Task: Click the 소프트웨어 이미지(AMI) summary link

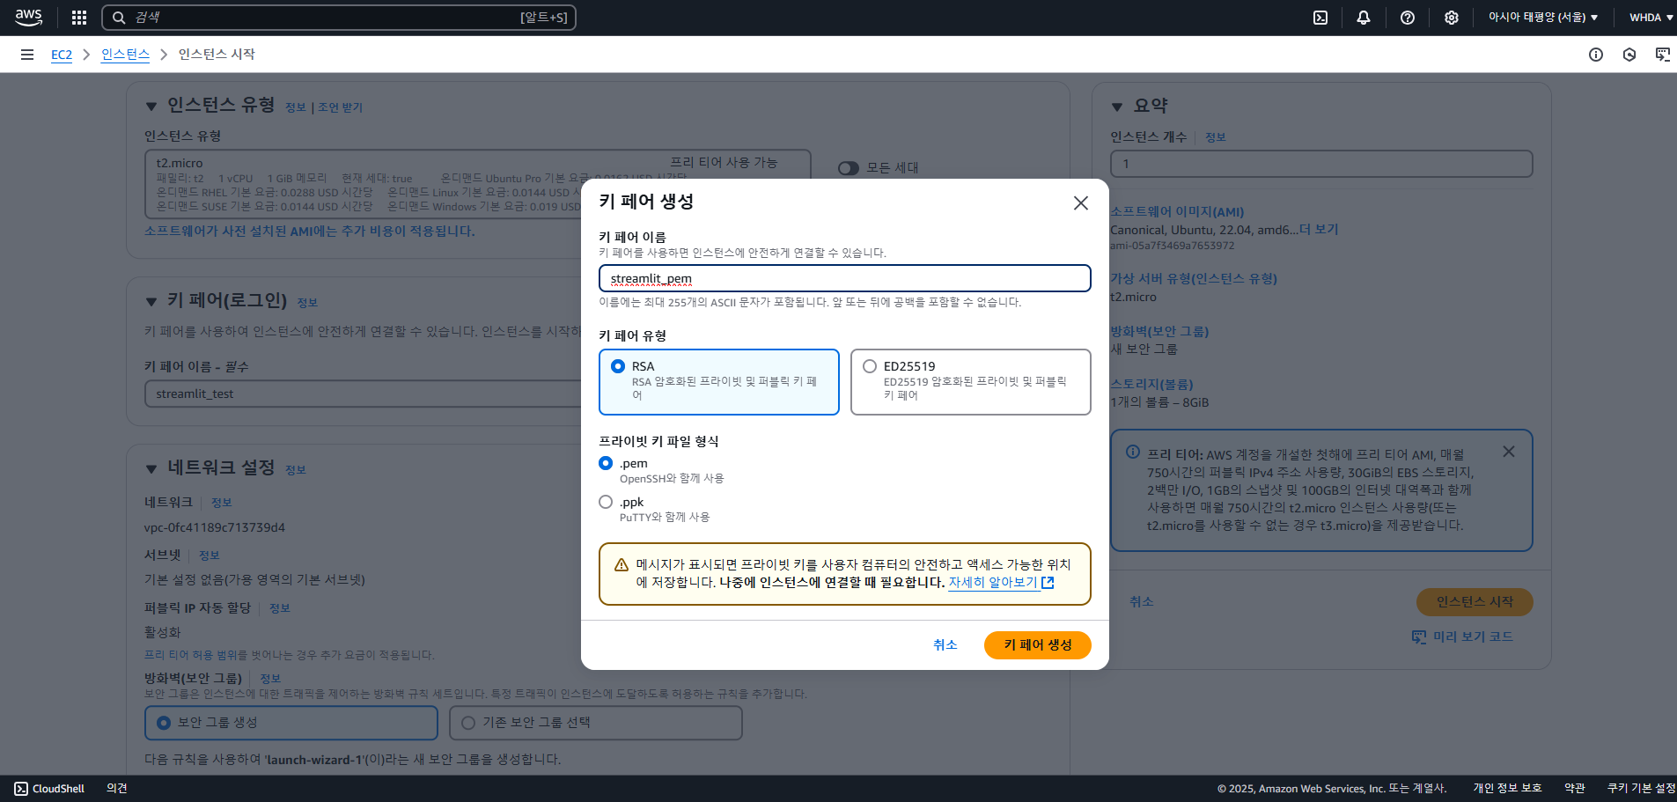Action: (x=1177, y=212)
